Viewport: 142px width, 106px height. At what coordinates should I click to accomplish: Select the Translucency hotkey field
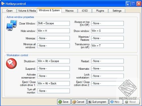pos(107,46)
